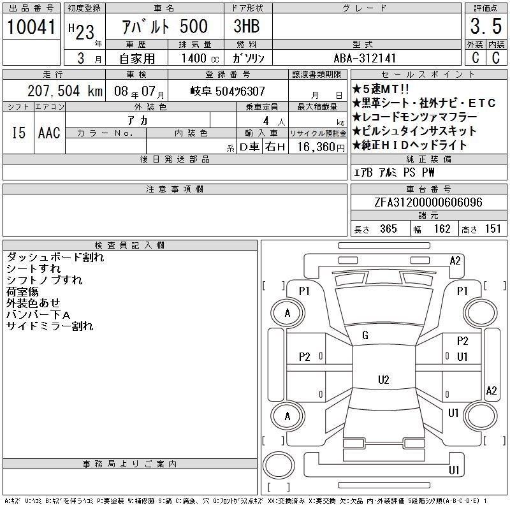Click the U2 mark on the car roof

point(383,380)
